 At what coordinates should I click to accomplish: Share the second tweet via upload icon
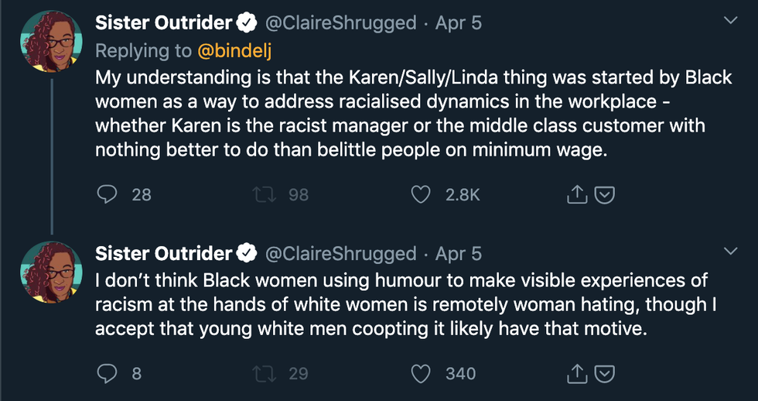577,374
